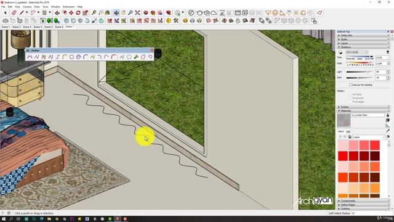Open the Edit tab in Materials
This screenshot has height=222, width=394.
(x=348, y=131)
